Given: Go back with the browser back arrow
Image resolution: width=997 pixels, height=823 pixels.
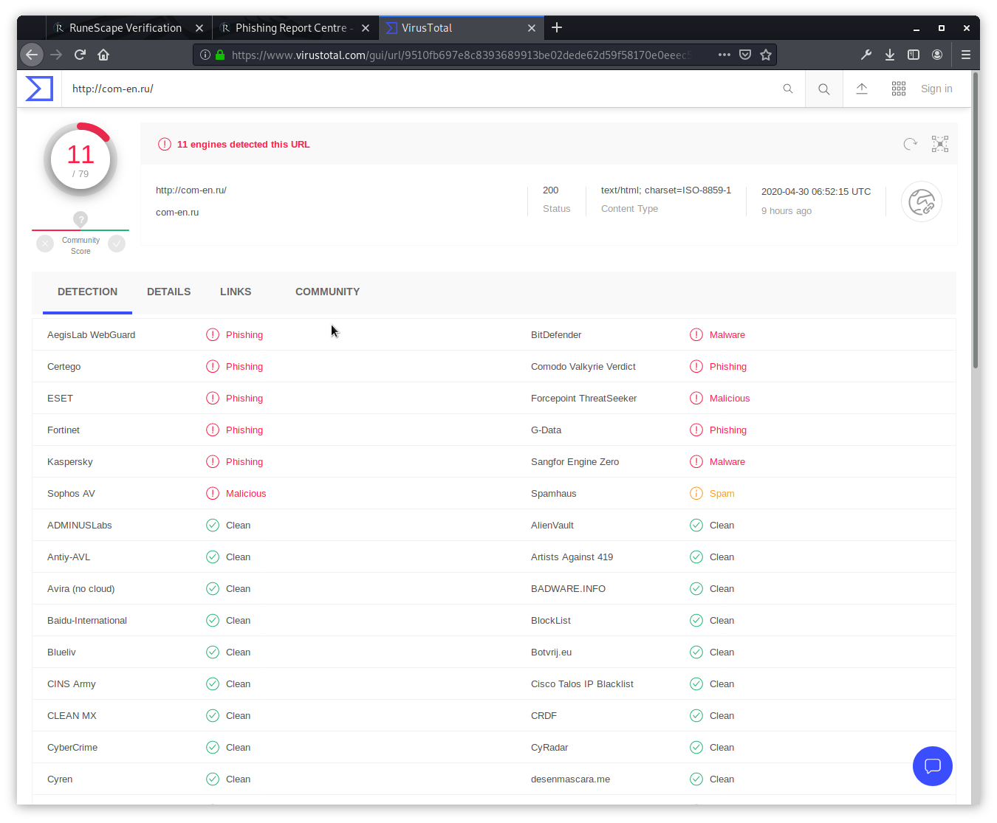Looking at the screenshot, I should pyautogui.click(x=32, y=55).
